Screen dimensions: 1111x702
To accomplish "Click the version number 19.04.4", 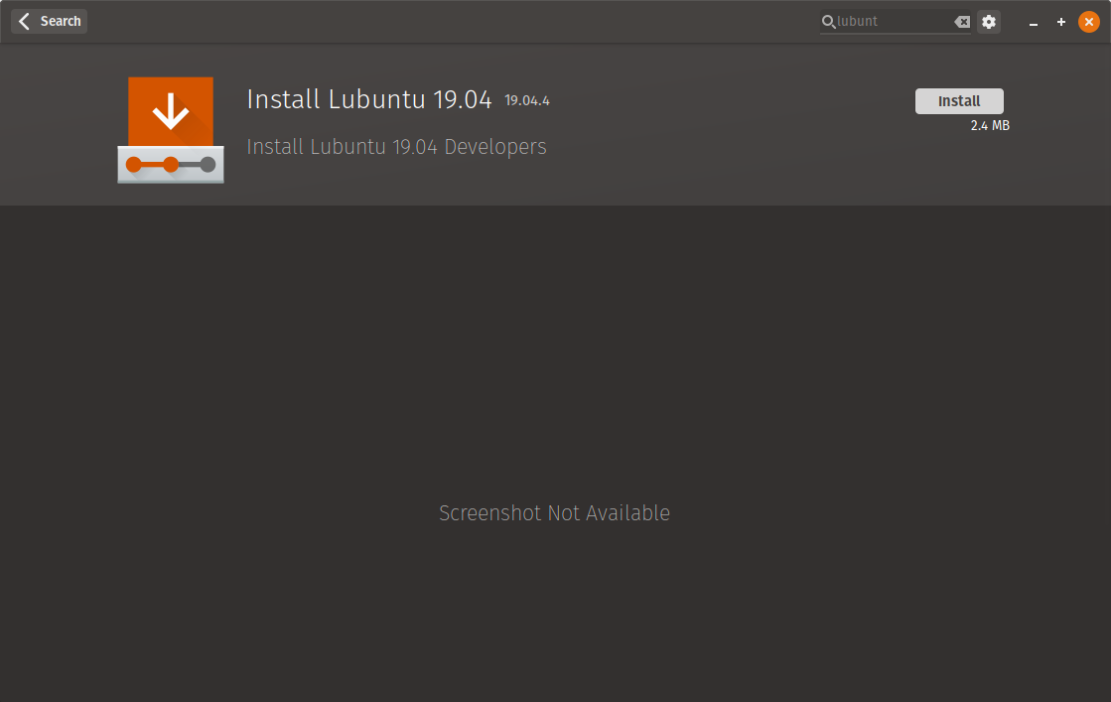I will pyautogui.click(x=526, y=100).
